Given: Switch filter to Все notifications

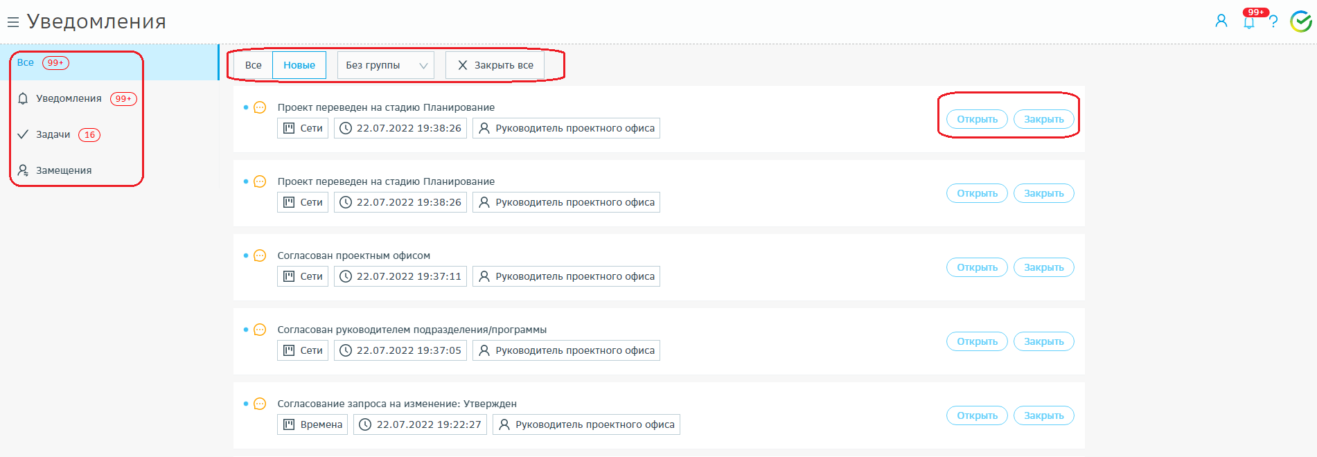Looking at the screenshot, I should pyautogui.click(x=253, y=65).
